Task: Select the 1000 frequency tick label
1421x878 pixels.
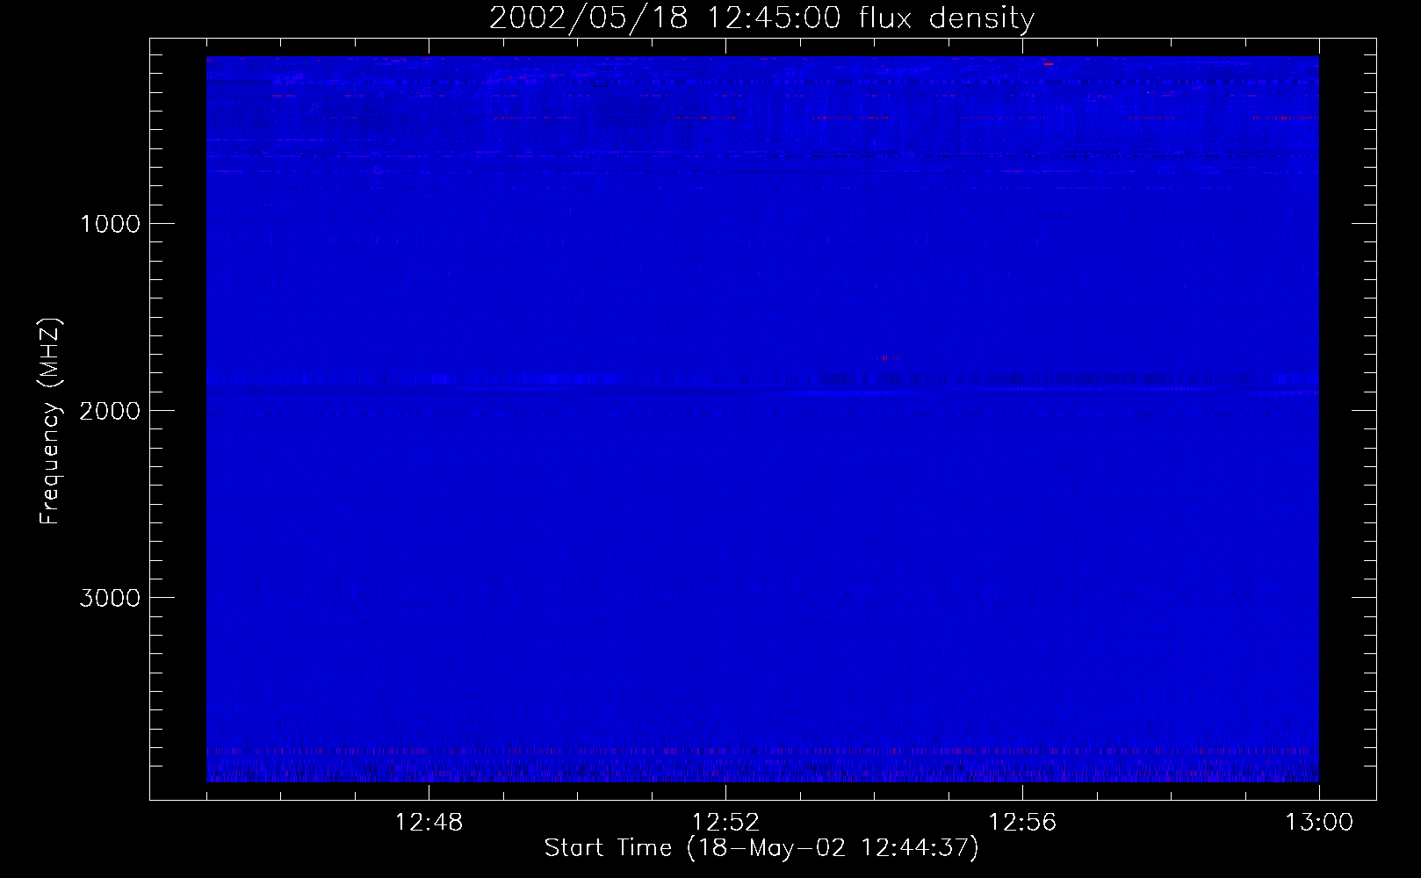Action: tap(110, 224)
